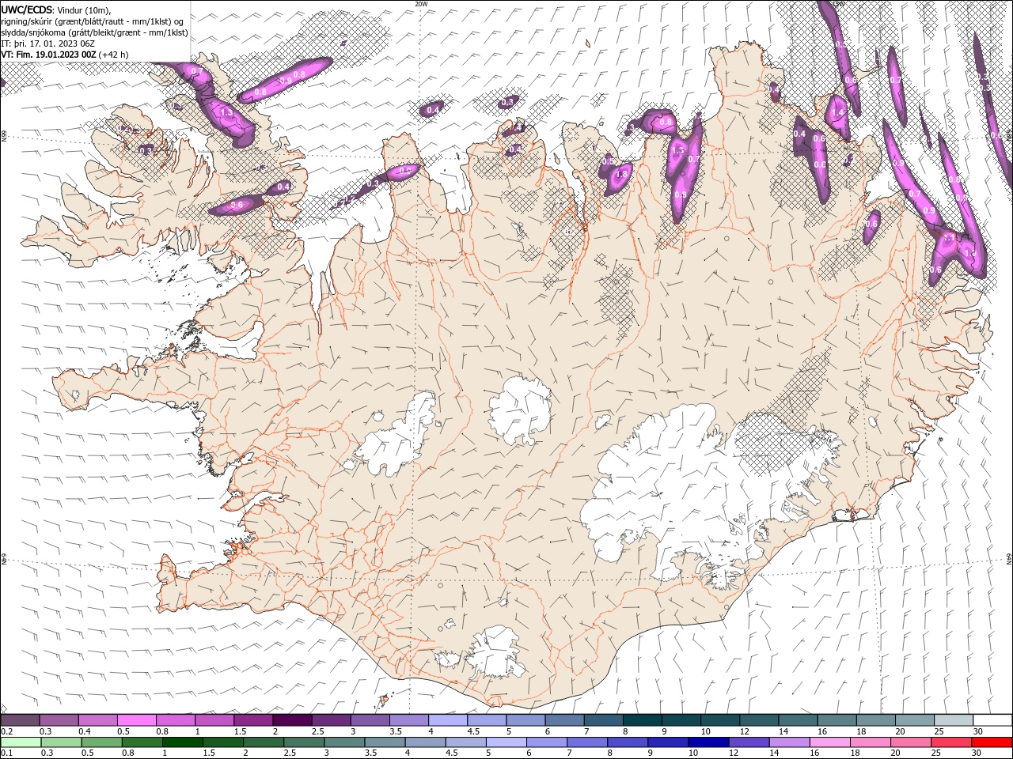This screenshot has width=1013, height=759.
Task: Click the 'rigning/skúrir' legend description line
Action: point(93,21)
